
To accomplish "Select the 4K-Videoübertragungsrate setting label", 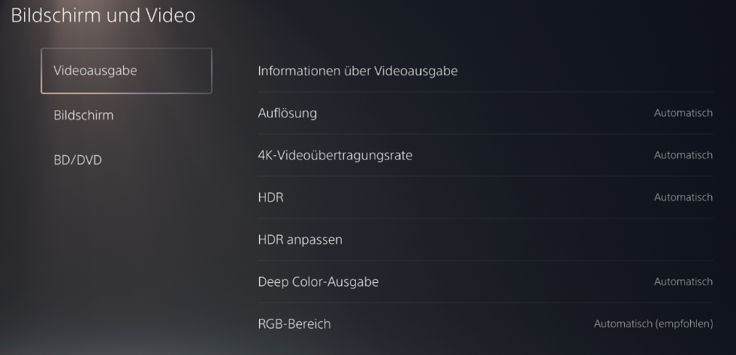I will (335, 155).
